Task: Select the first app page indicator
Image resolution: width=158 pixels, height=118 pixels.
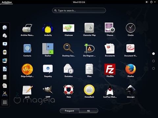Action: [153, 54]
